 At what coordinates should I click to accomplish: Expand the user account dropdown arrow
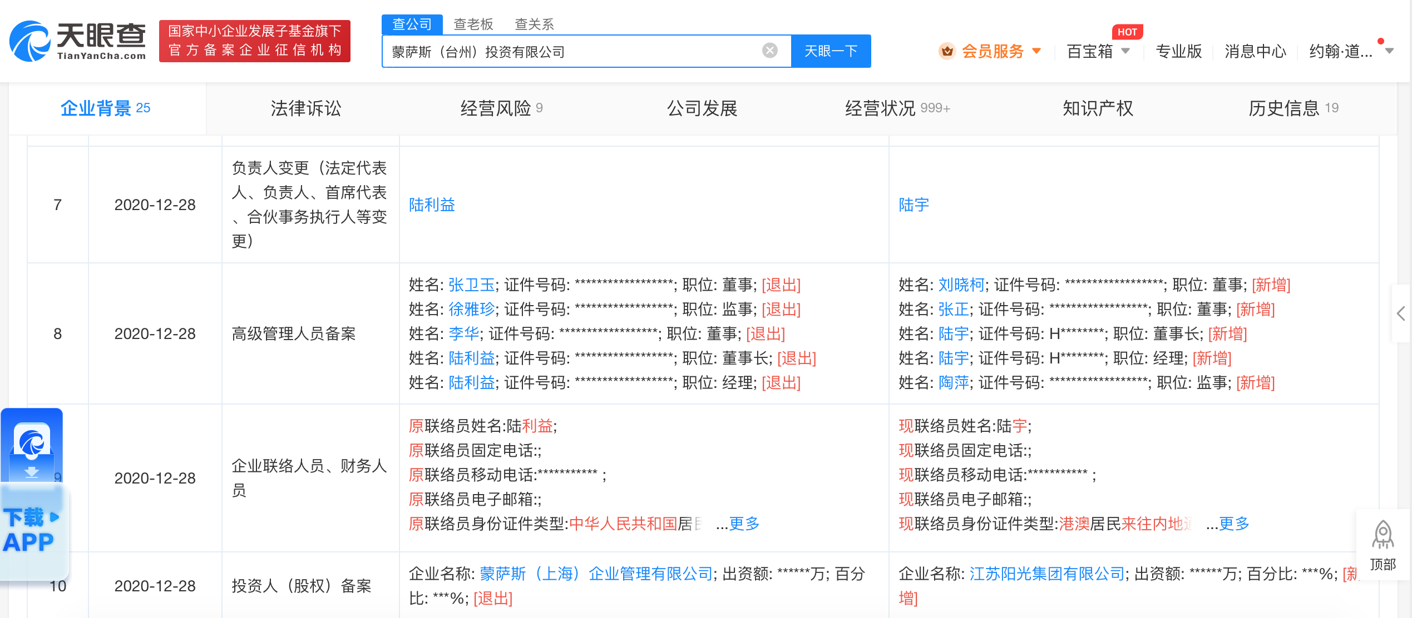pos(1390,51)
